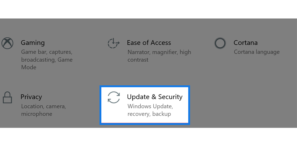Click 'Location, camera, microphone' description

pos(43,110)
